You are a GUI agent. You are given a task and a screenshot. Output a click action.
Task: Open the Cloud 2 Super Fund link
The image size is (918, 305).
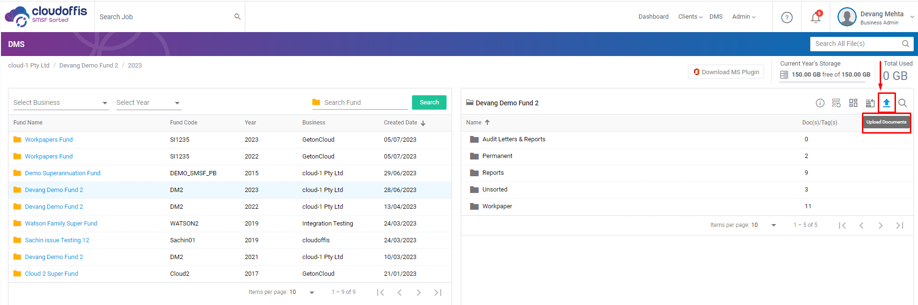[51, 274]
